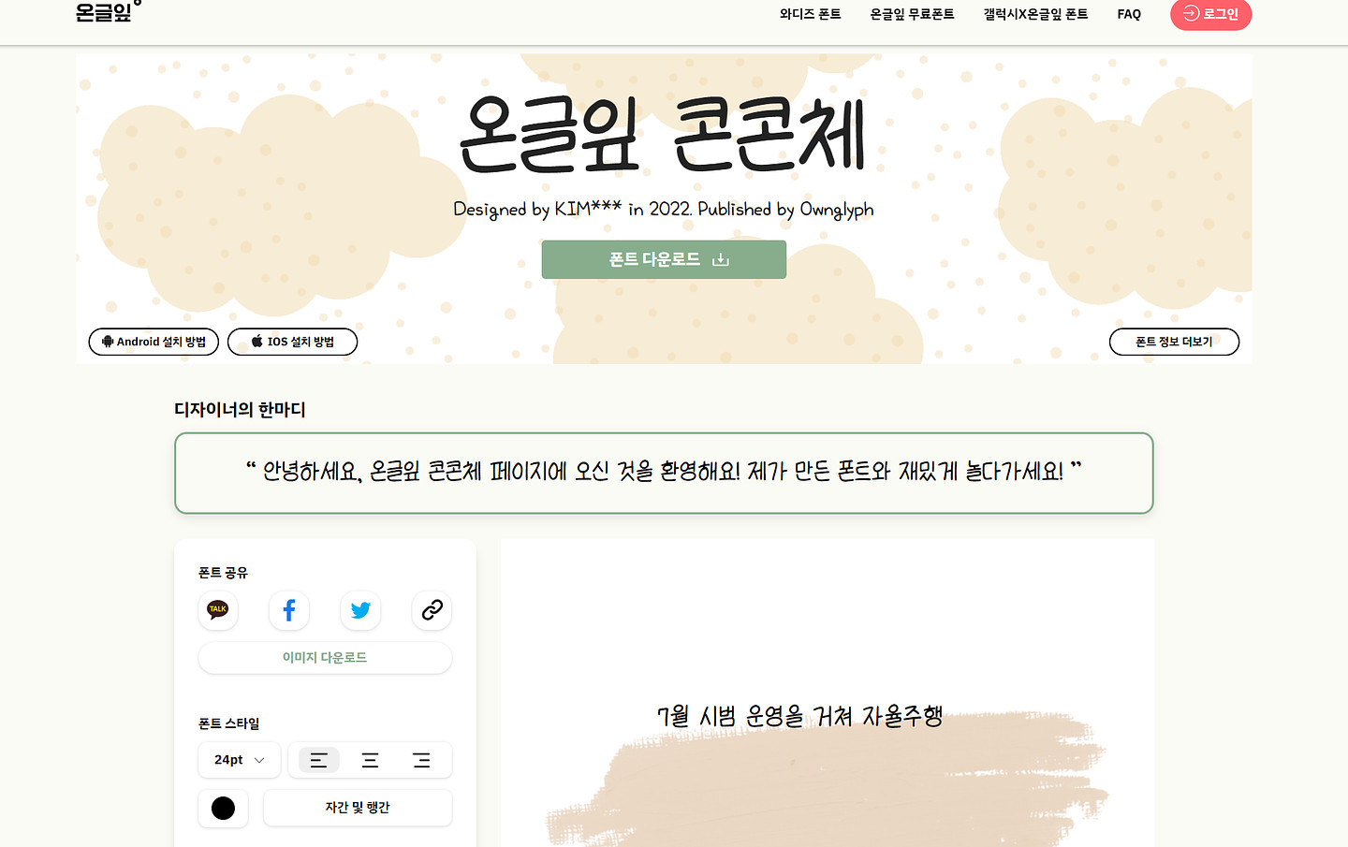Open IOS 설치 방법 guide
The height and width of the screenshot is (847, 1348).
point(292,342)
